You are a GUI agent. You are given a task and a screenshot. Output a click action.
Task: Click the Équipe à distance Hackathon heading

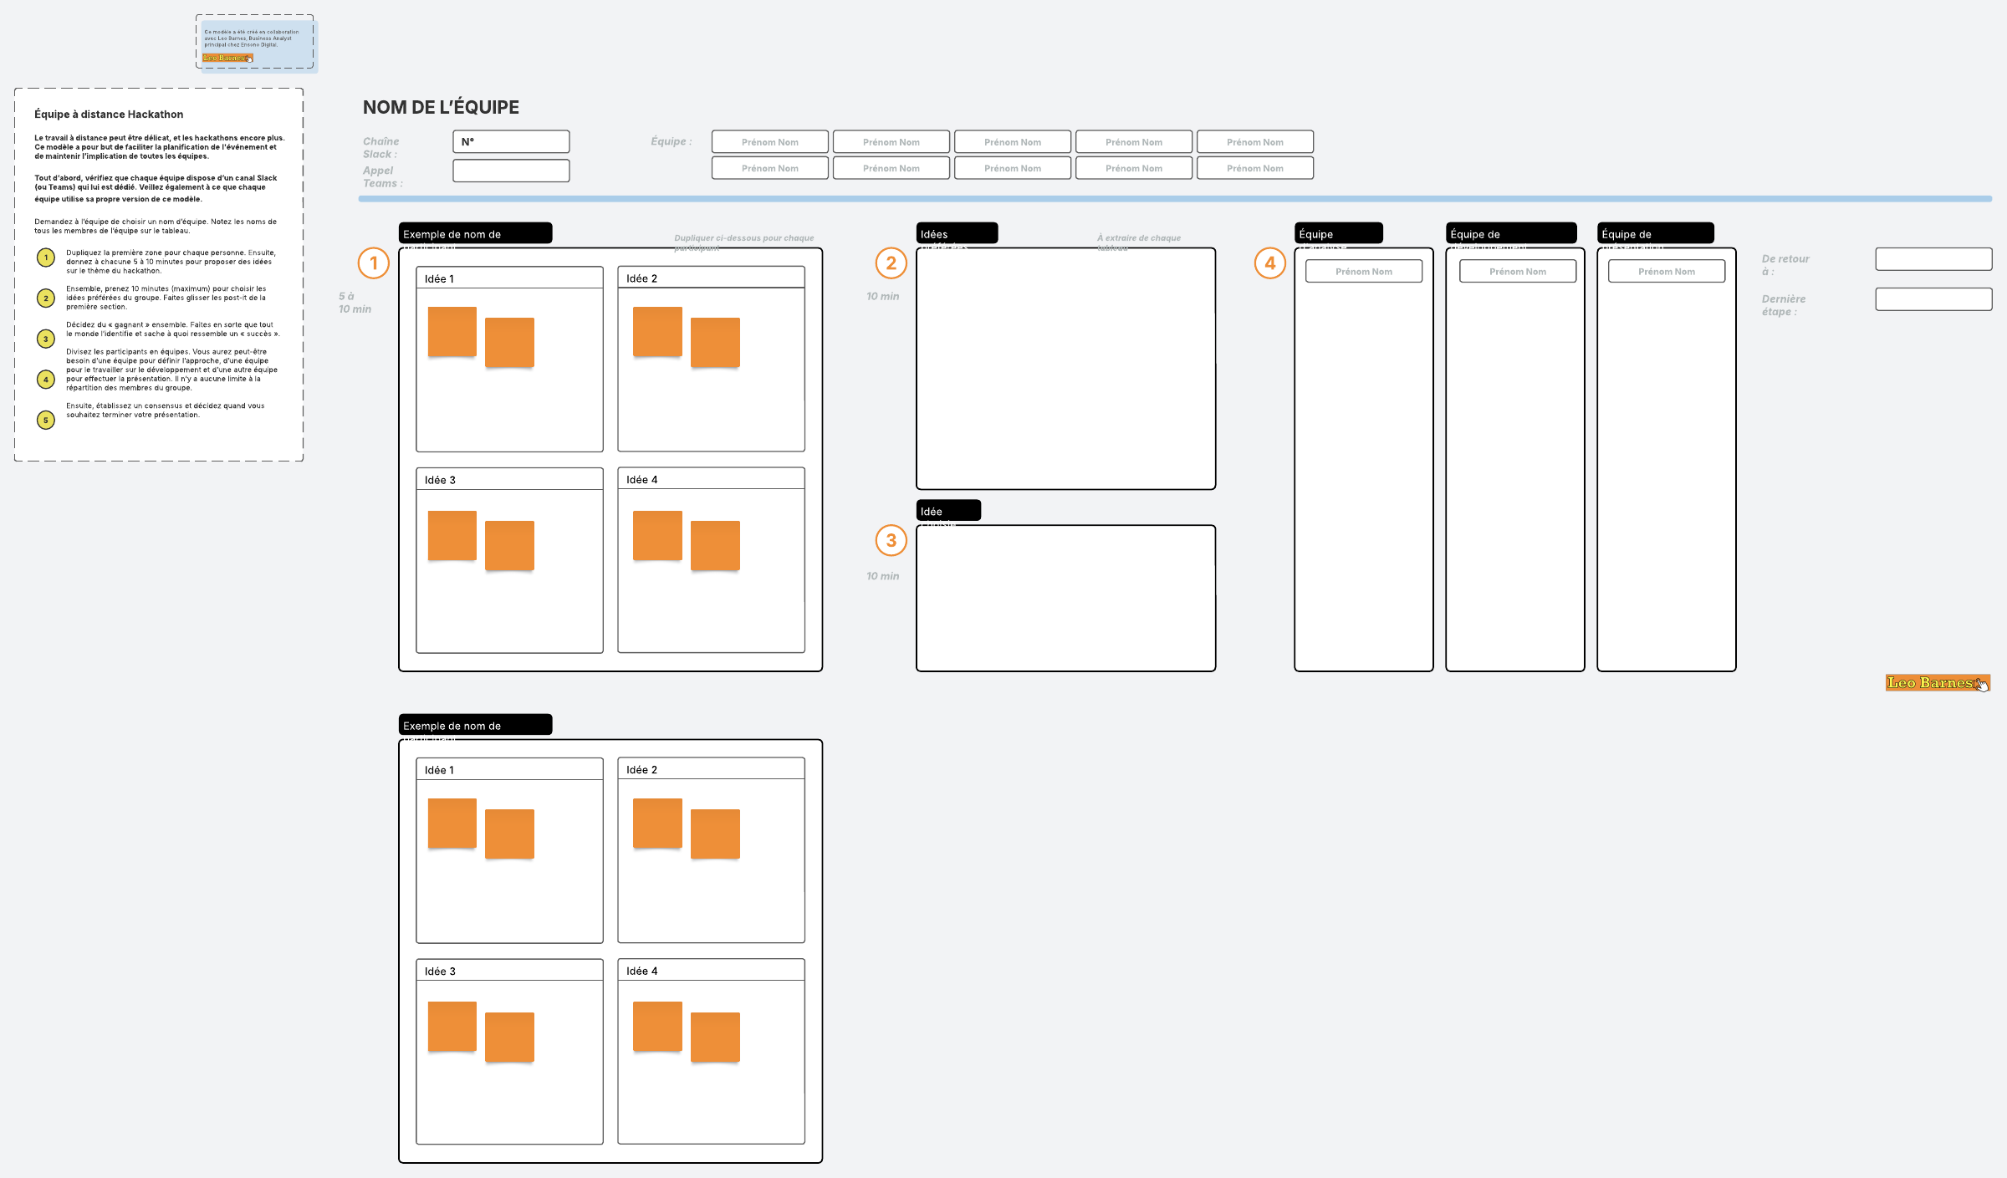pyautogui.click(x=109, y=115)
